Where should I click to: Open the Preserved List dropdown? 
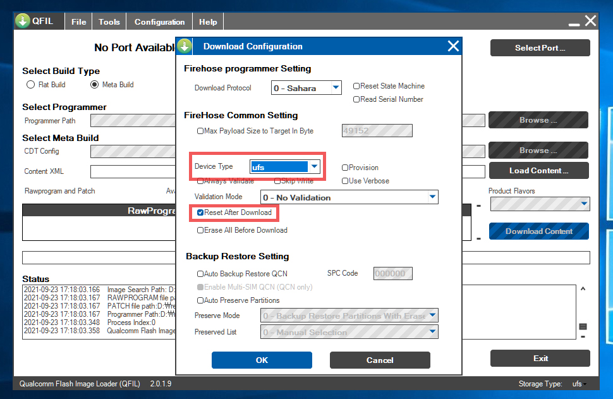tap(349, 332)
